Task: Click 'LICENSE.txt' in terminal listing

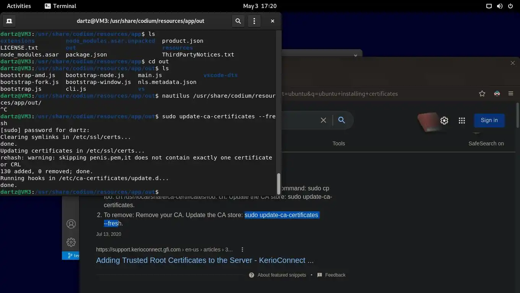Action: click(19, 48)
